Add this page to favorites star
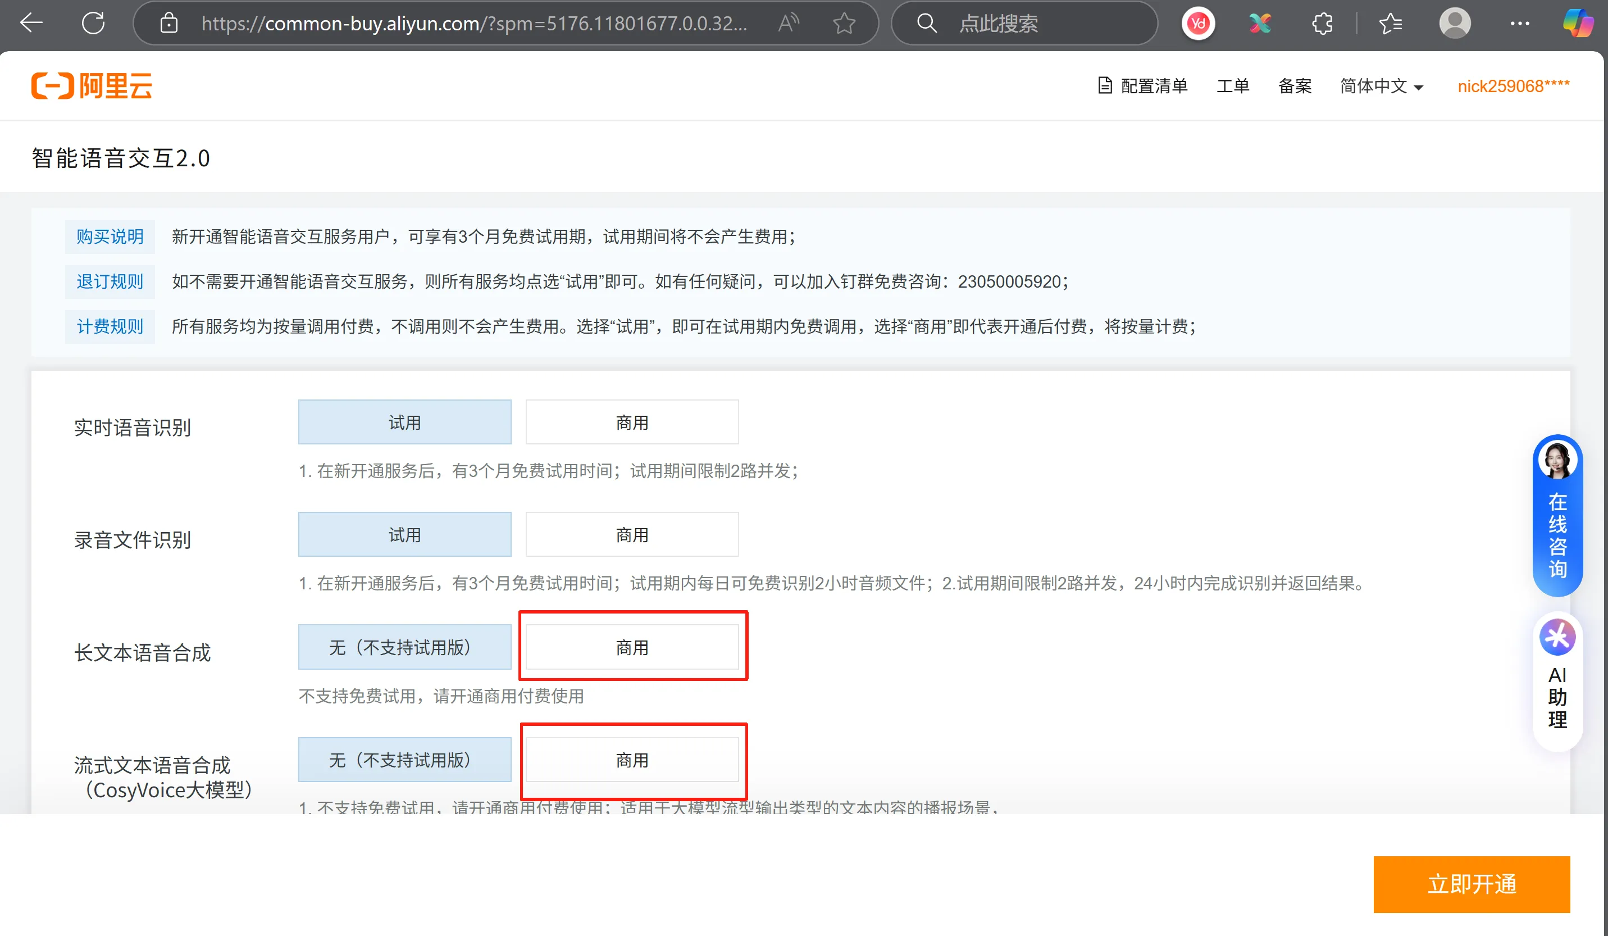This screenshot has width=1608, height=936. point(844,24)
